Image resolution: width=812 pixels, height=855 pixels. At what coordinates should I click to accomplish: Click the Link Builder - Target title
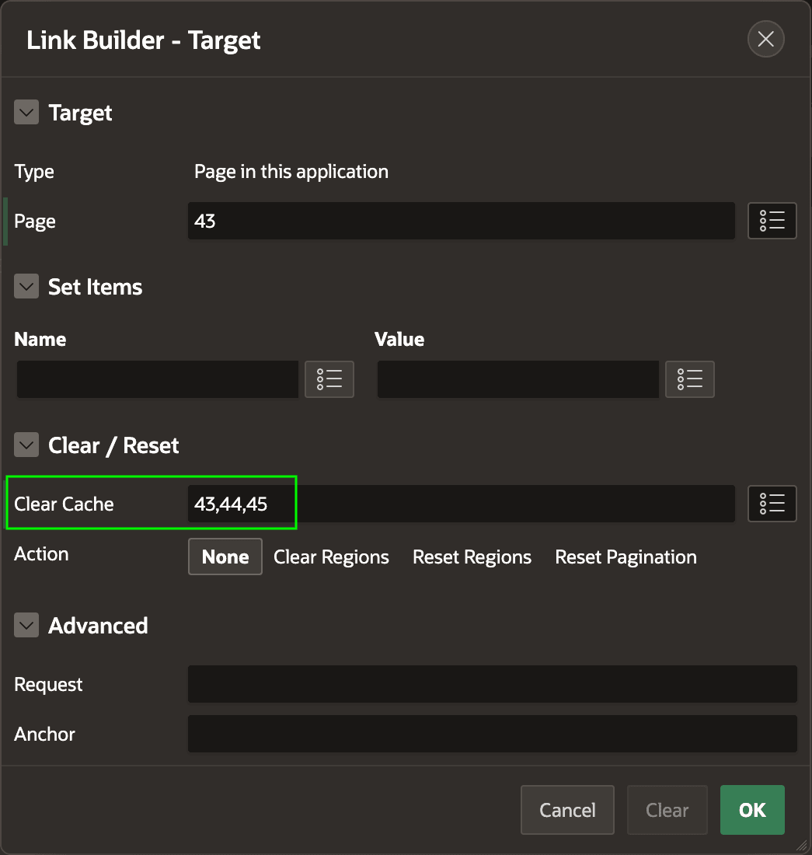click(143, 40)
